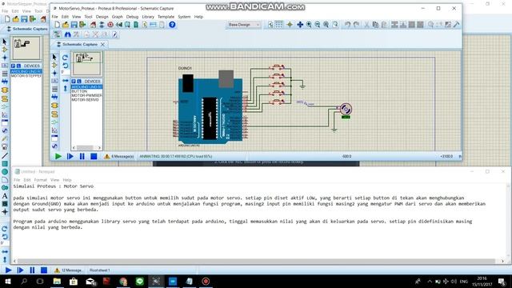The image size is (512, 288).
Task: Click Undo arrow in front Proteus toolbar
Action: 347,25
